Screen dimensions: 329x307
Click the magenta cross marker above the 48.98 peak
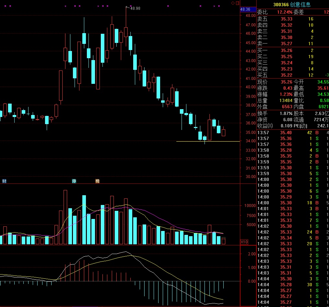pyautogui.click(x=131, y=6)
